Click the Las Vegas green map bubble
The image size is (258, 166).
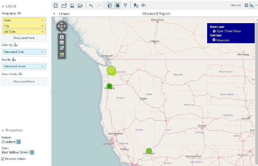149,151
